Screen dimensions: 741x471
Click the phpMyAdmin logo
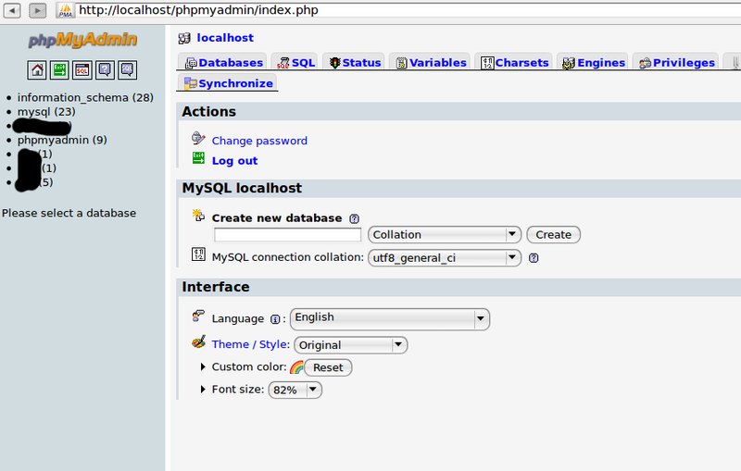pyautogui.click(x=82, y=40)
